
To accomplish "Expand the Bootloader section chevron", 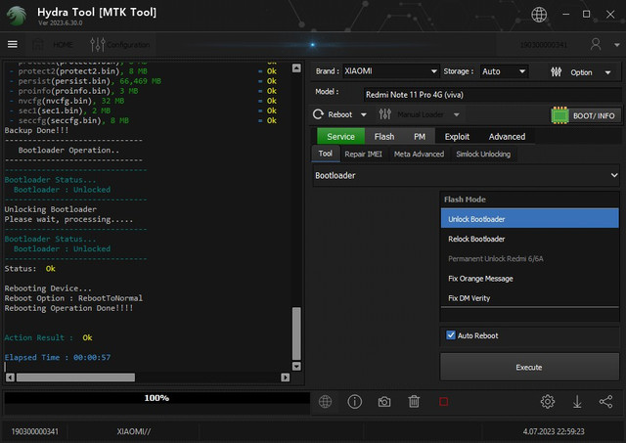I will 614,175.
